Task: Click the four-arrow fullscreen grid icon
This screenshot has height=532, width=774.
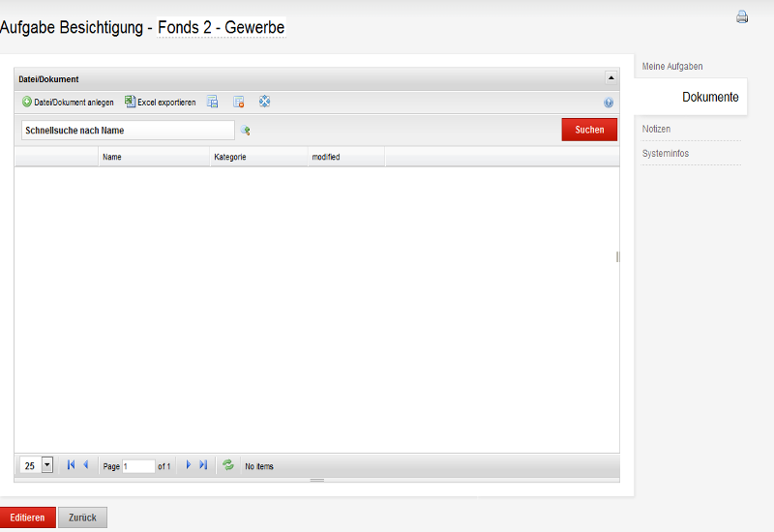Action: tap(264, 102)
